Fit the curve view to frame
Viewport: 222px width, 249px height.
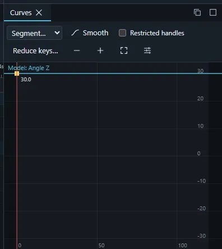click(124, 50)
